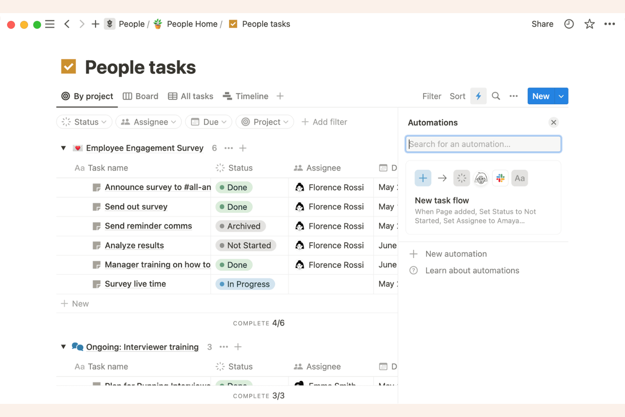Click the Share button
This screenshot has height=417, width=625.
click(x=542, y=24)
